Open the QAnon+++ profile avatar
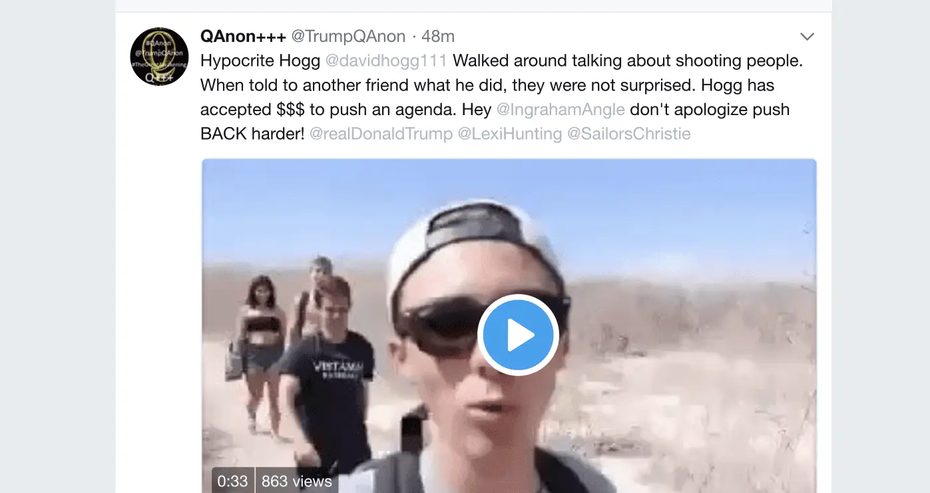The width and height of the screenshot is (930, 493). click(x=159, y=57)
